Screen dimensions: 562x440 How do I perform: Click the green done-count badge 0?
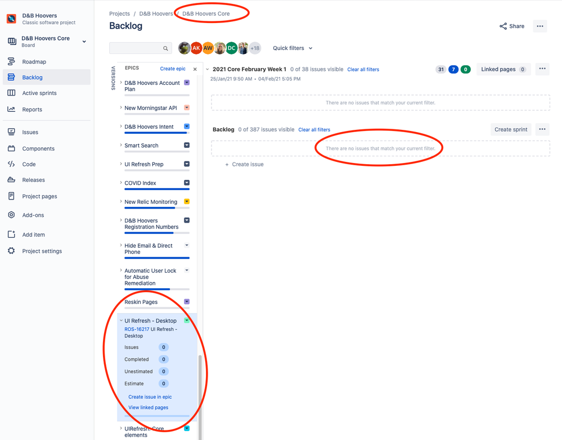point(465,70)
